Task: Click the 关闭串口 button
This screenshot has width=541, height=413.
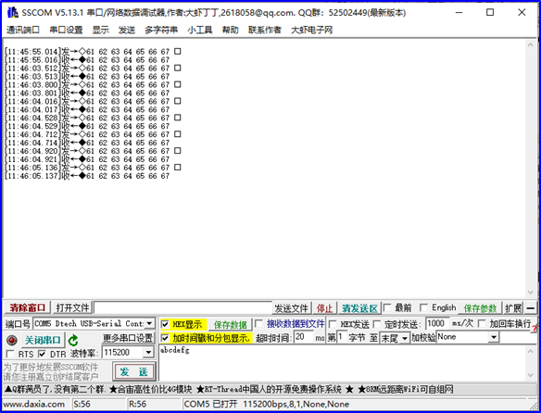Action: point(43,341)
